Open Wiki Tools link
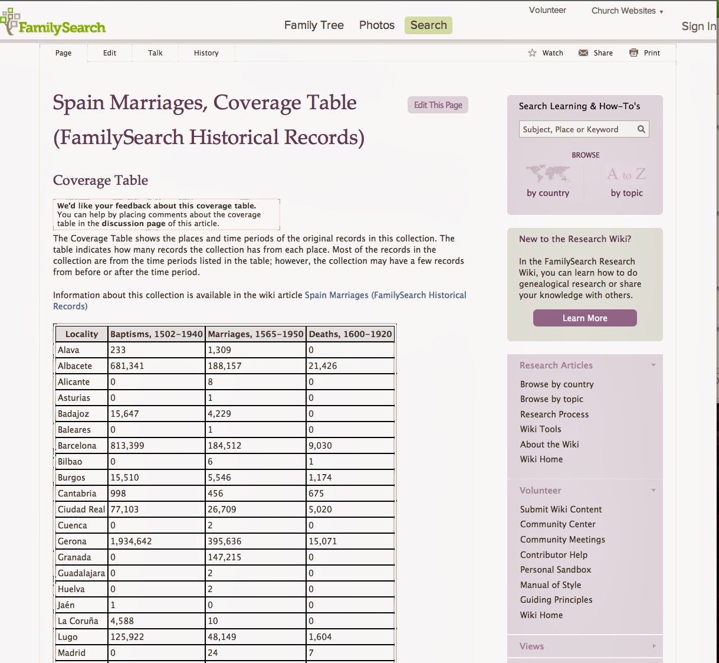 click(540, 429)
